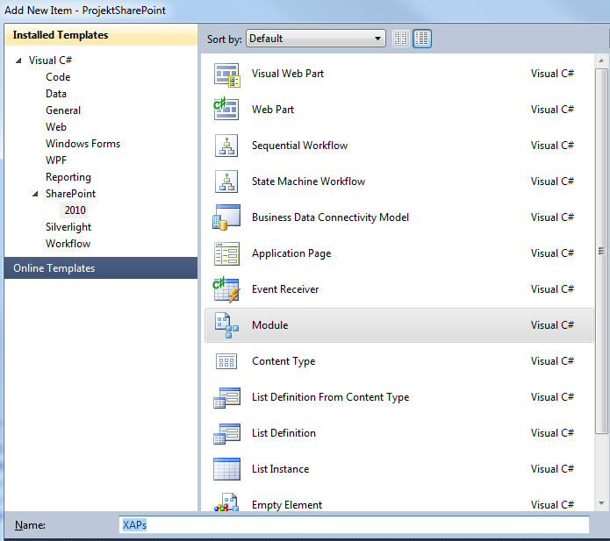Click 'Visual C#' type beside Module
The image size is (610, 541).
(552, 325)
